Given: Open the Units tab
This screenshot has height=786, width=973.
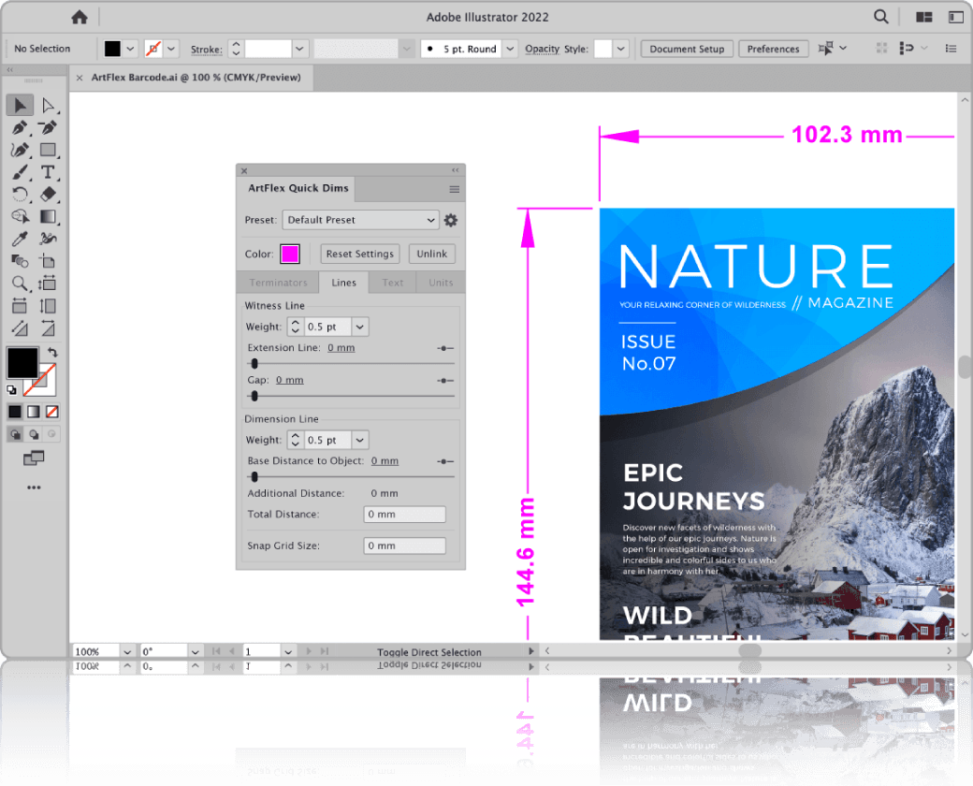Looking at the screenshot, I should click(x=441, y=283).
